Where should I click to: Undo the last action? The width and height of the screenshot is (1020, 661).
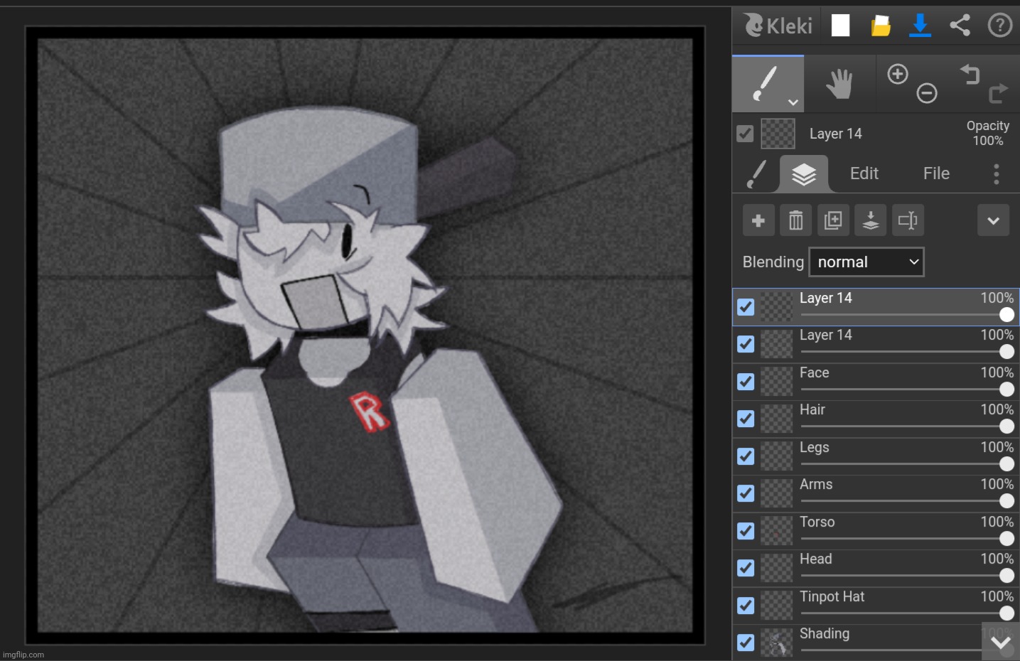[x=970, y=74]
